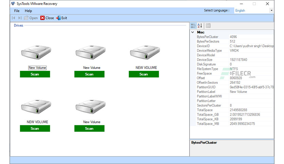
Task: Click the red X Close toolbar button
Action: pos(47,18)
